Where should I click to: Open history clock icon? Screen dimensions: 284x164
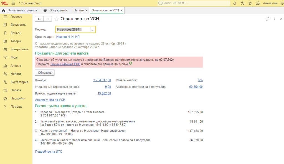(242, 3)
